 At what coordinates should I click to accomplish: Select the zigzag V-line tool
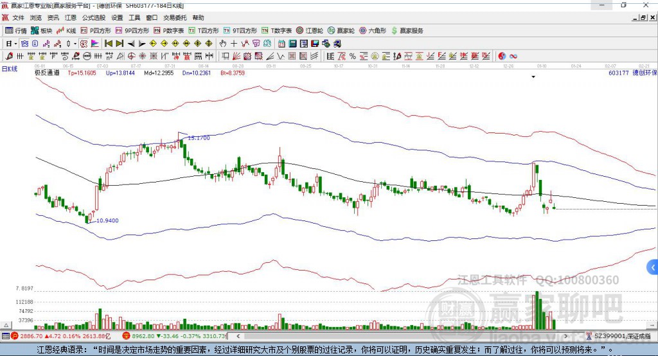281,57
